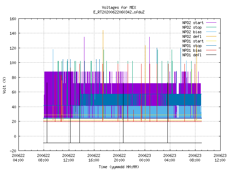Click the 'Volt (V)' y-axis label
This screenshot has height=170, width=227.
click(x=5, y=85)
